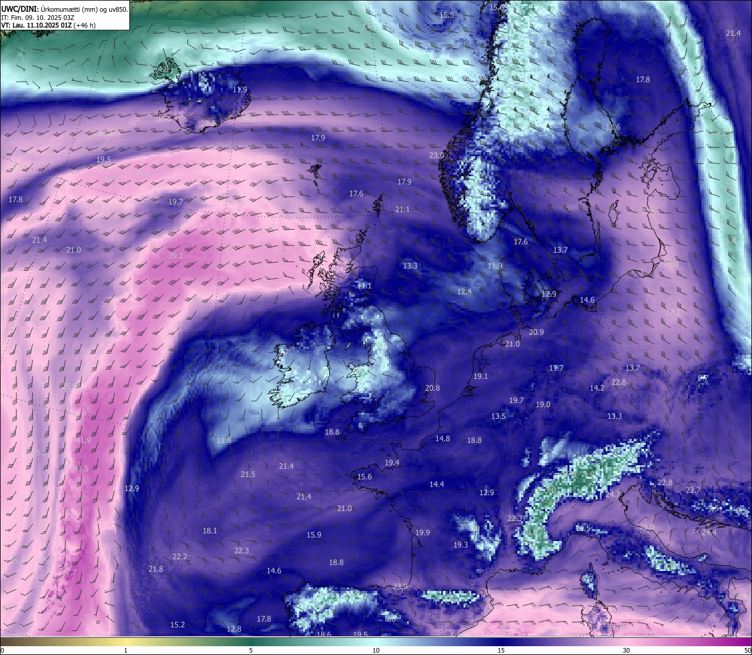Click the 30 label on the color scale
The image size is (752, 655).
pyautogui.click(x=626, y=650)
